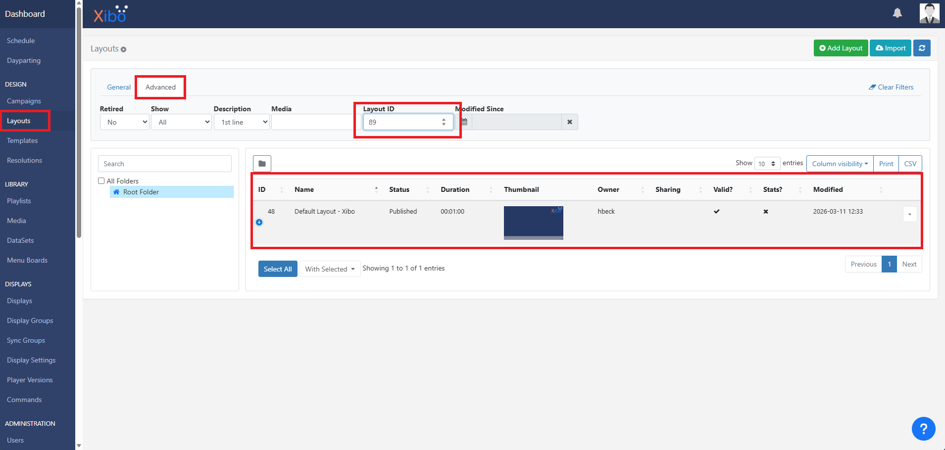Viewport: 945px width, 450px height.
Task: Open the Default Layout thumbnail
Action: coord(533,223)
